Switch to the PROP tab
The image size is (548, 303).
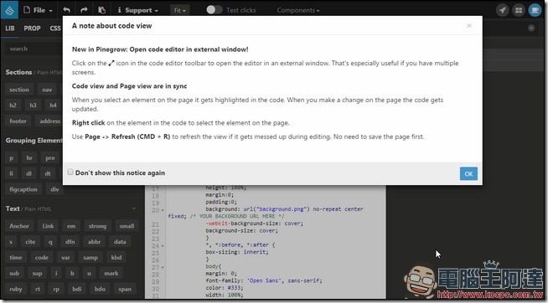(x=32, y=28)
